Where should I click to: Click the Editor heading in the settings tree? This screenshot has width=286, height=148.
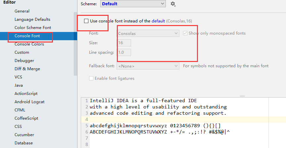[x=9, y=2]
